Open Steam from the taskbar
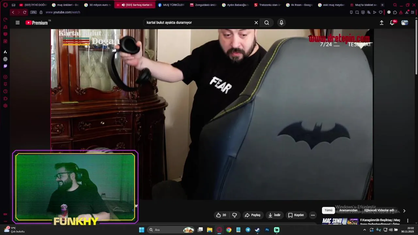418x235 pixels. click(257, 230)
